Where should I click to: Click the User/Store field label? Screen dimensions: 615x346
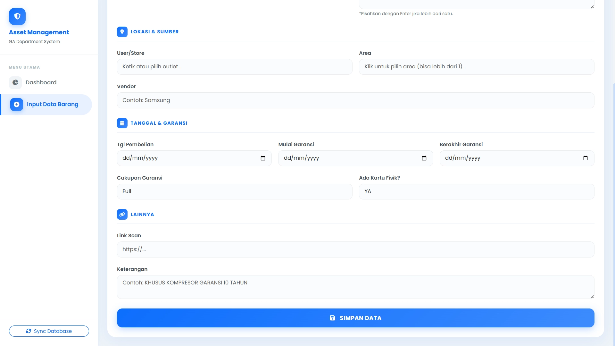click(x=130, y=53)
